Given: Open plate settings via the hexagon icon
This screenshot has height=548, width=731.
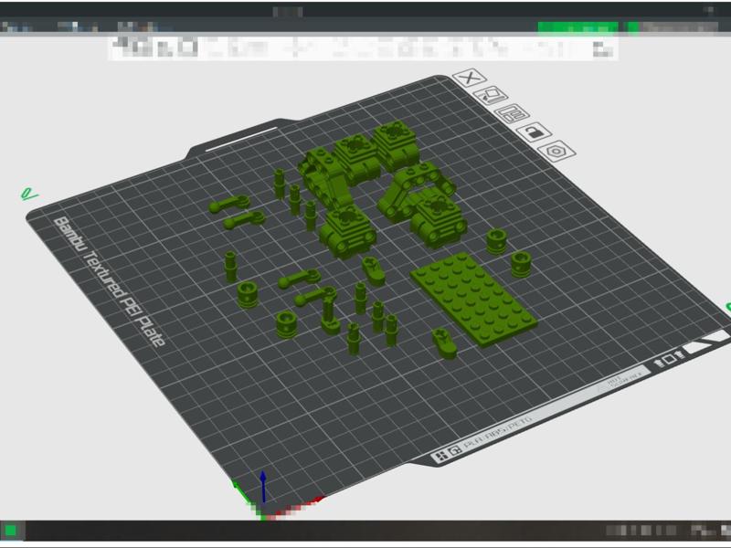Looking at the screenshot, I should (x=556, y=151).
